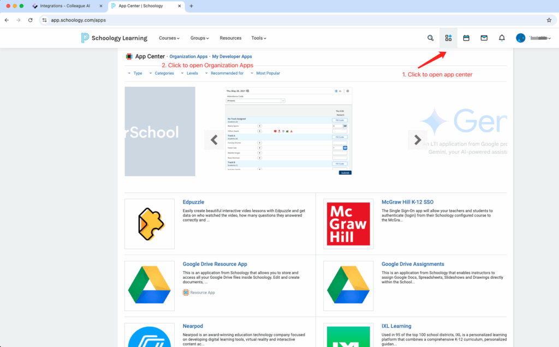Open messages envelope icon
Image resolution: width=559 pixels, height=347 pixels.
484,38
